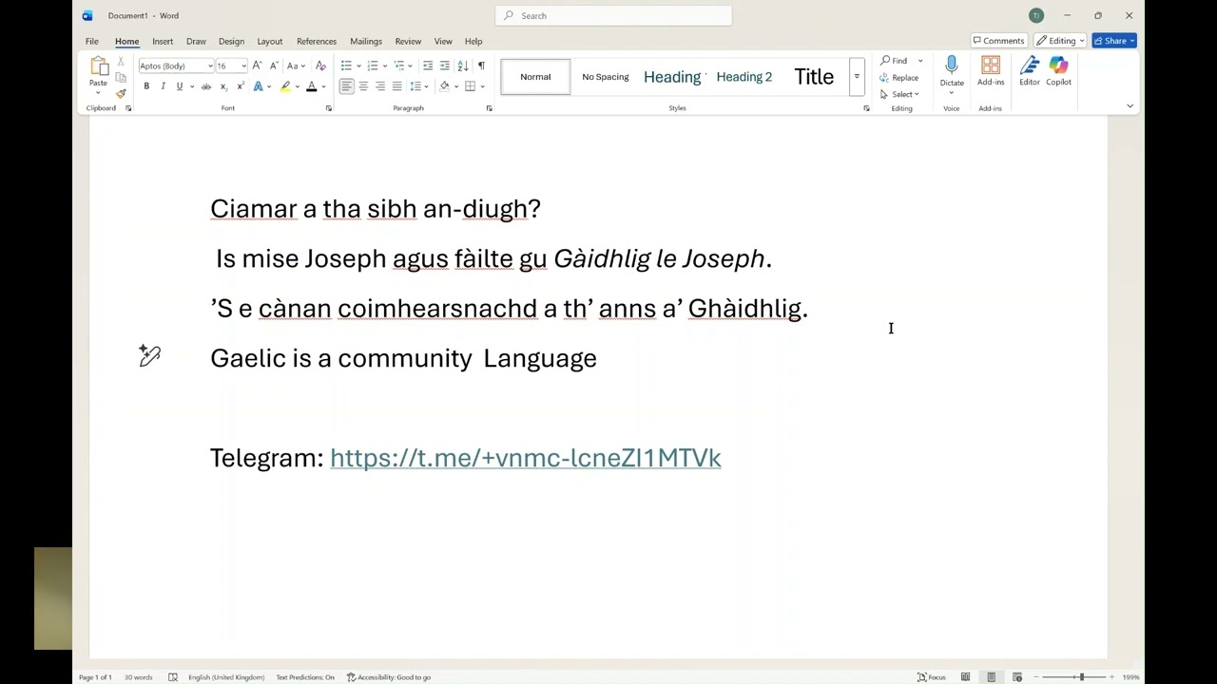
Task: Expand the bullets list dropdown arrow
Action: coord(358,66)
